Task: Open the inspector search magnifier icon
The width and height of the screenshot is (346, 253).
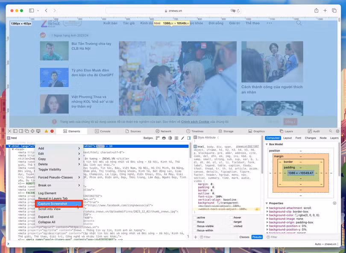Action: coord(330,131)
